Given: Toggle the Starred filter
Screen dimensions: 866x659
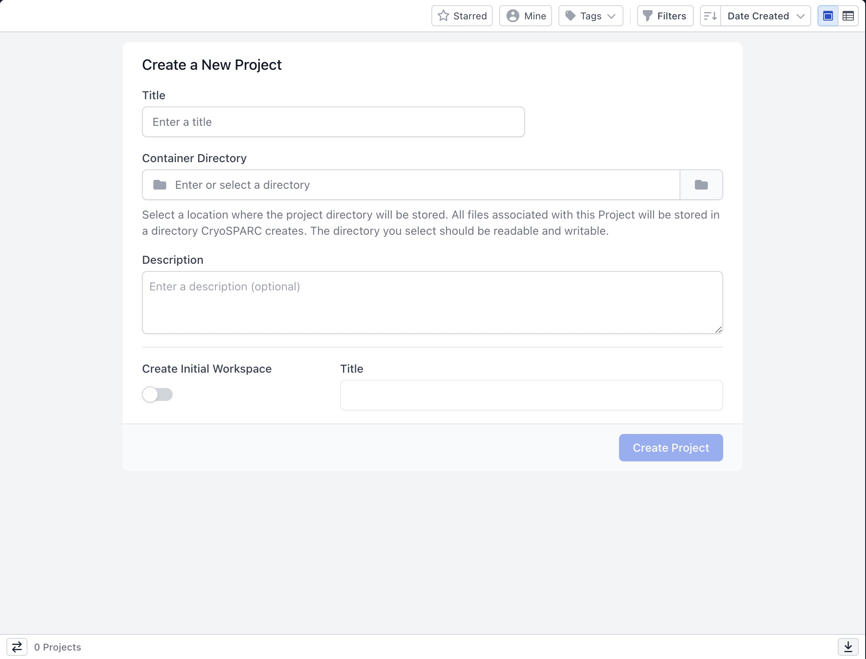Looking at the screenshot, I should point(462,16).
